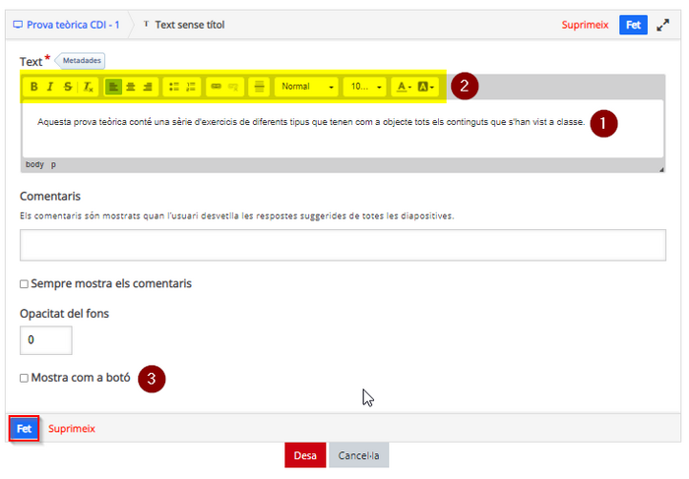The height and width of the screenshot is (479, 689).
Task: Click the red Desa button
Action: click(305, 455)
